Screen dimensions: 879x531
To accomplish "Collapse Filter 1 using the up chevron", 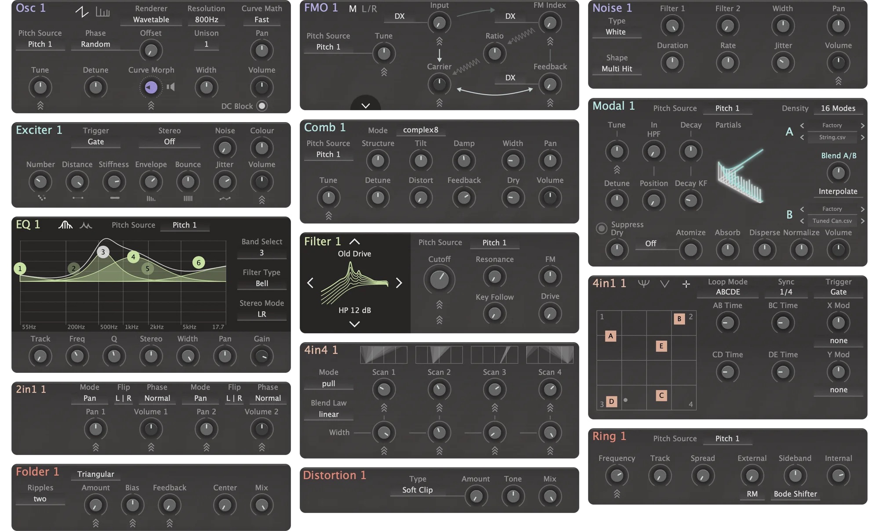I will point(354,242).
